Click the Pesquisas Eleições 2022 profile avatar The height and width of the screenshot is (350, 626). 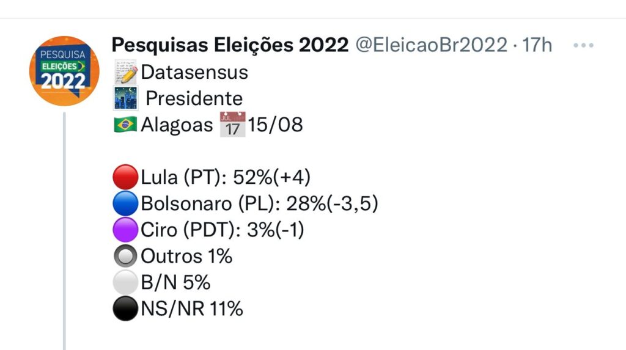pyautogui.click(x=64, y=71)
